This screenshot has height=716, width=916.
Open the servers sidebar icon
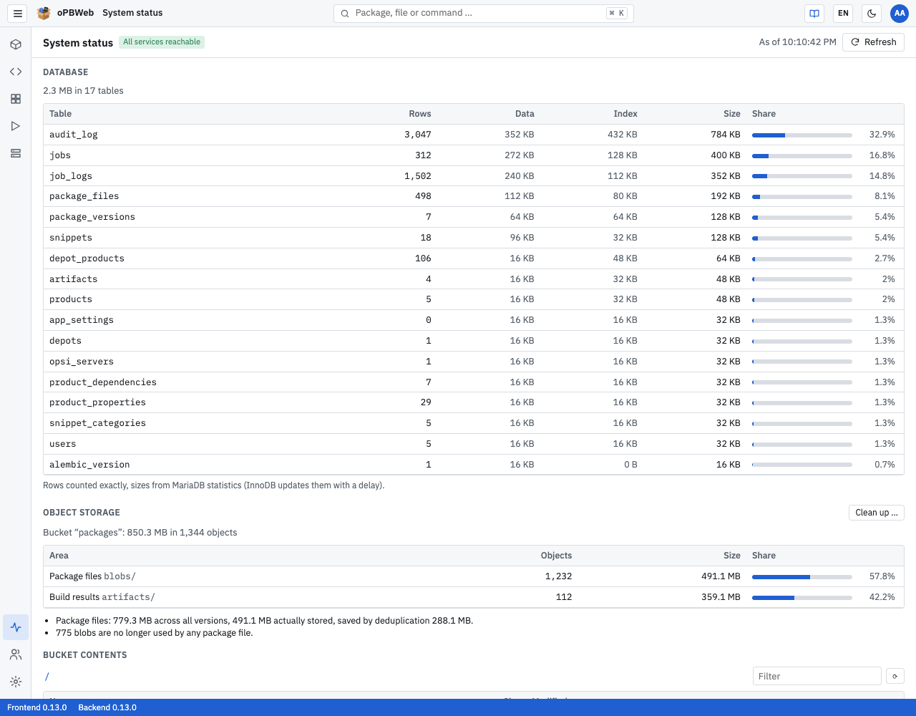[x=16, y=153]
